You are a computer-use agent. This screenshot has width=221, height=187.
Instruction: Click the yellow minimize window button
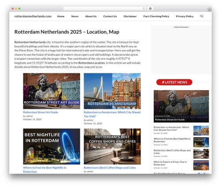coord(16,8)
